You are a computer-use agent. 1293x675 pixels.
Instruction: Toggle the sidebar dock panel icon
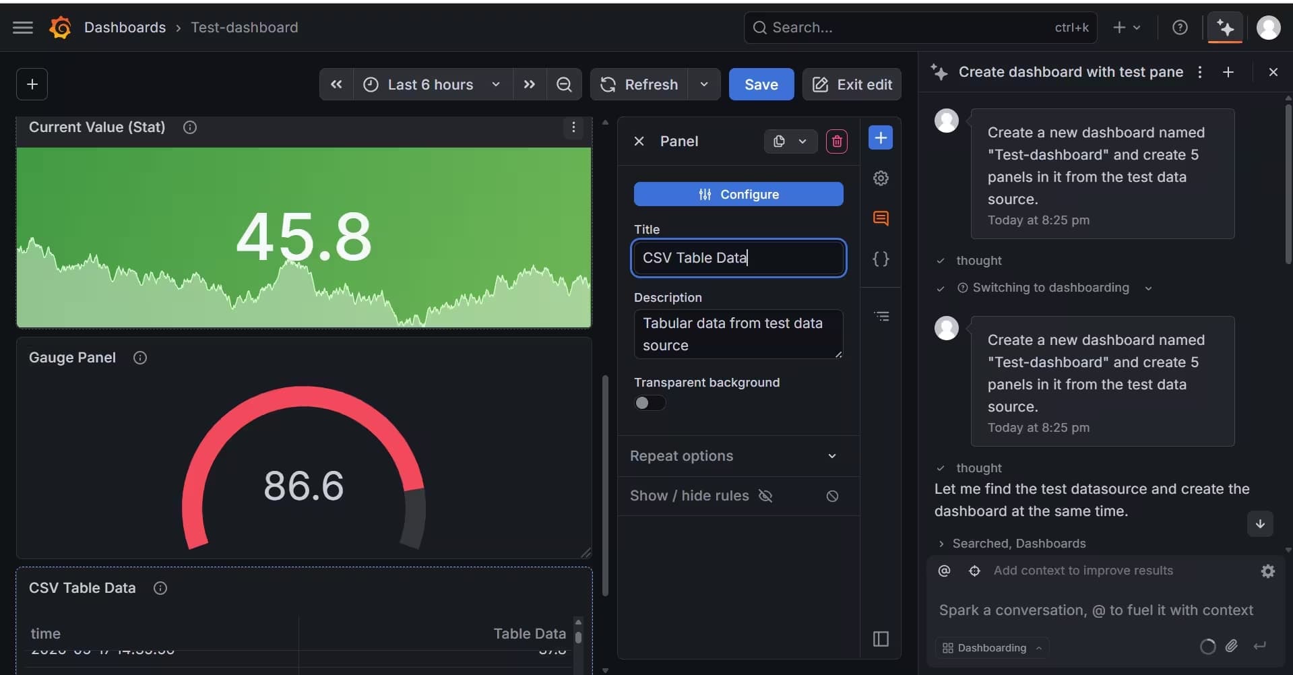click(x=881, y=639)
